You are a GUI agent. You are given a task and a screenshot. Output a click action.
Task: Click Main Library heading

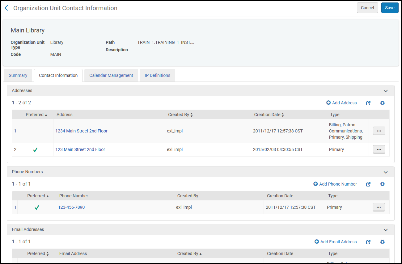[28, 30]
